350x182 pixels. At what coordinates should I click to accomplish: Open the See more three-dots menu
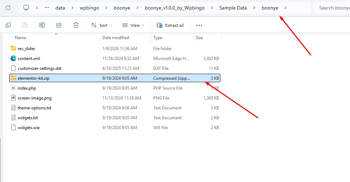point(199,25)
